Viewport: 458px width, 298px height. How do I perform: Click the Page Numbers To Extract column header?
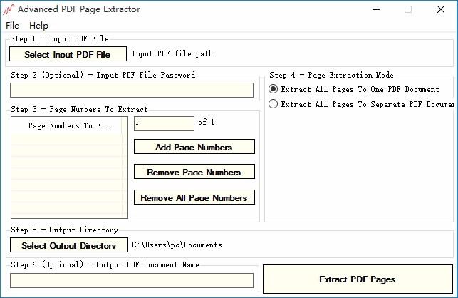click(x=70, y=126)
